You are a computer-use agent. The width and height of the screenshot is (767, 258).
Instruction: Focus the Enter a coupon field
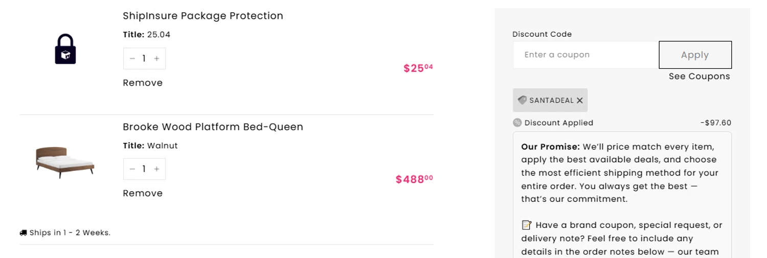(x=585, y=55)
